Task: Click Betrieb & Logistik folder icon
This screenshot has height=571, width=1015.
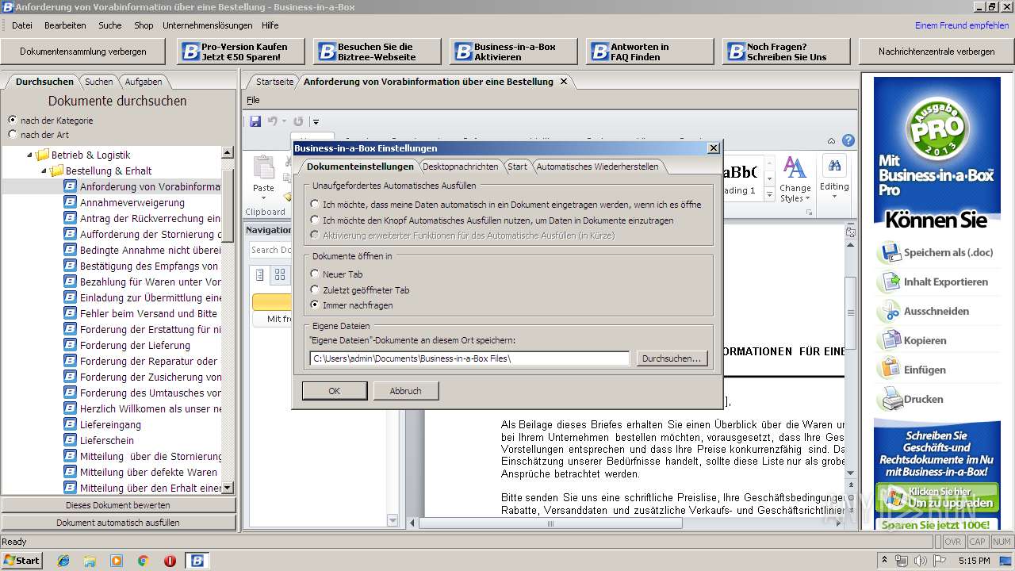Action: coord(43,155)
